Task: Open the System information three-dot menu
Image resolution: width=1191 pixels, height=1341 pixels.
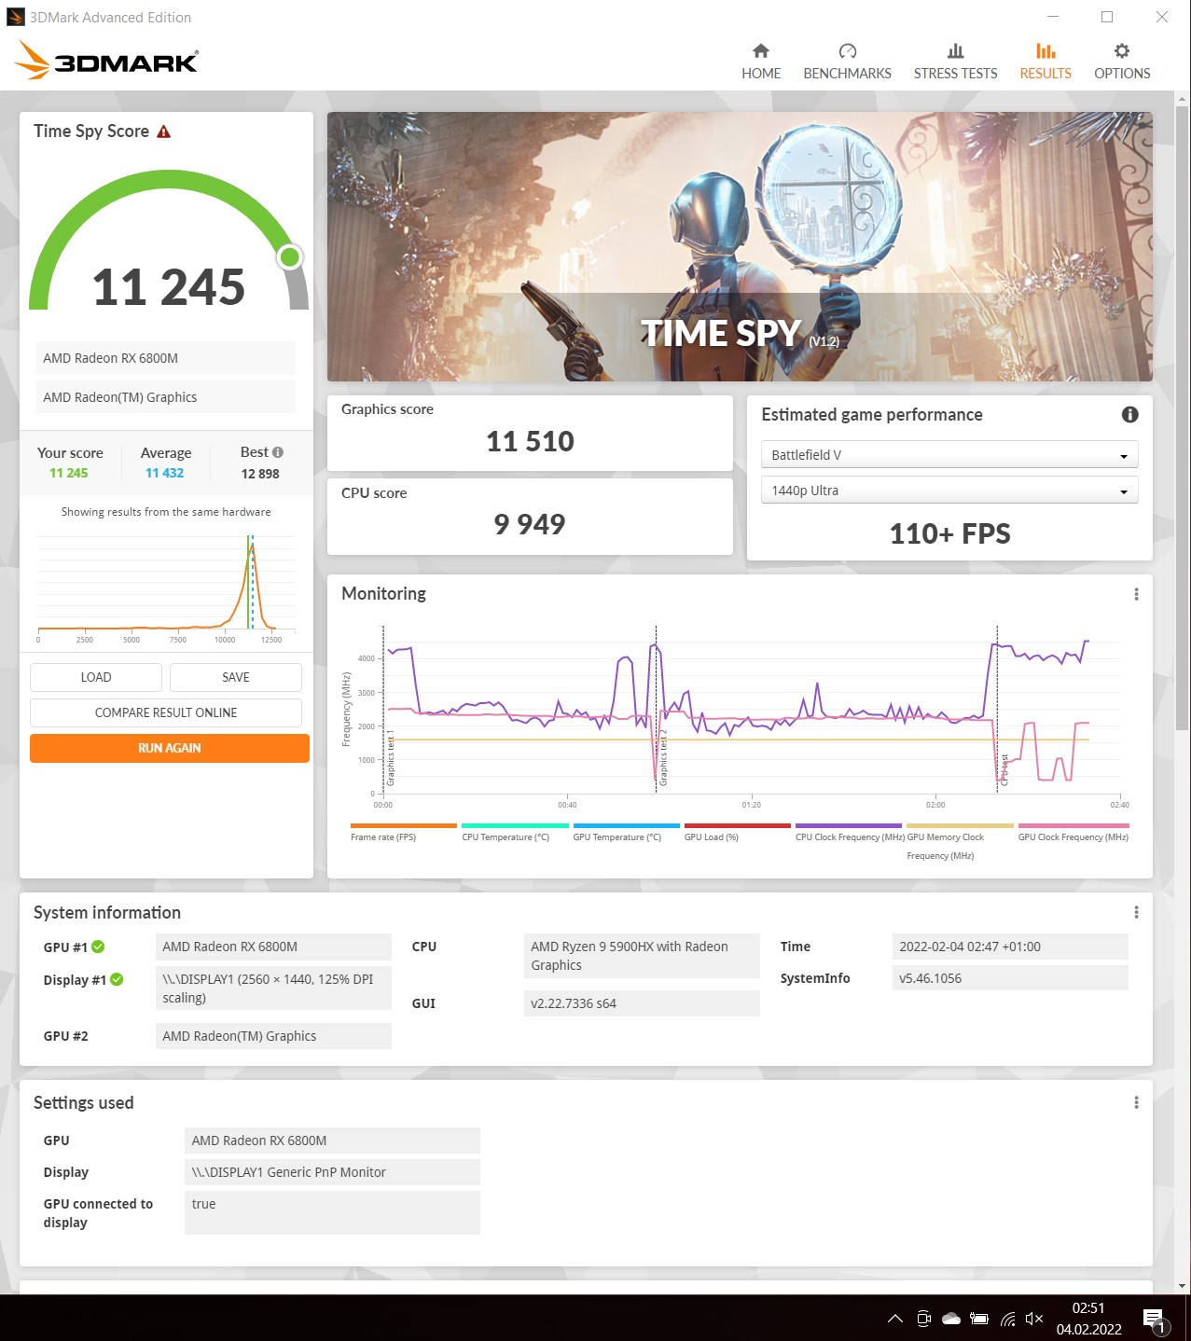Action: [x=1136, y=912]
